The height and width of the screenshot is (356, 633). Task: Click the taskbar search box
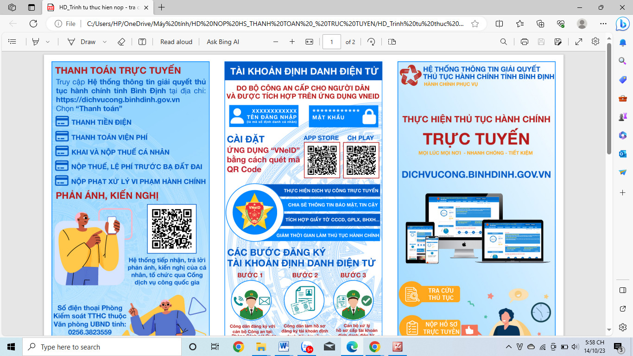(x=102, y=347)
